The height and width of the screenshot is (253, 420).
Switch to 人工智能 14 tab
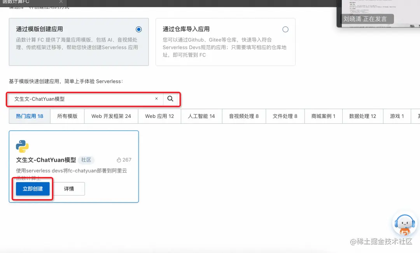tap(201, 116)
